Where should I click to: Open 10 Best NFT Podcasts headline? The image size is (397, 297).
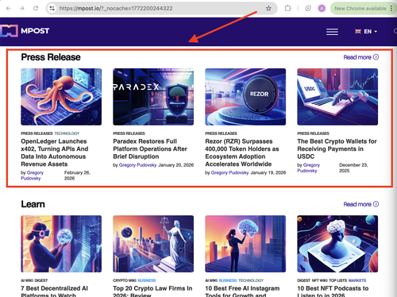point(333,291)
